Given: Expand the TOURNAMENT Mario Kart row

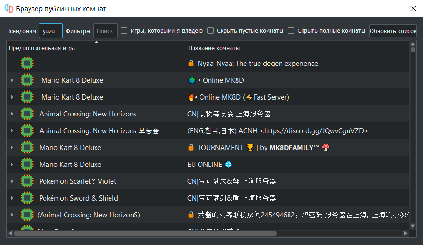Looking at the screenshot, I should [12, 148].
